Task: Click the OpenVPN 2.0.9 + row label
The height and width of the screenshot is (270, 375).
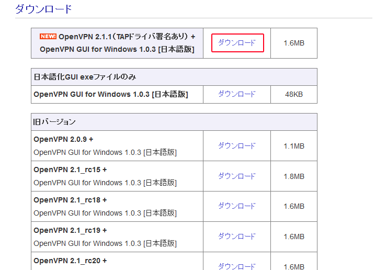Action: click(x=63, y=139)
